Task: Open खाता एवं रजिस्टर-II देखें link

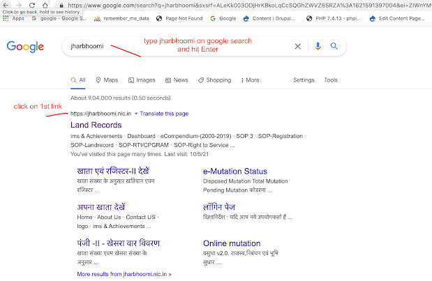Action: click(x=113, y=172)
